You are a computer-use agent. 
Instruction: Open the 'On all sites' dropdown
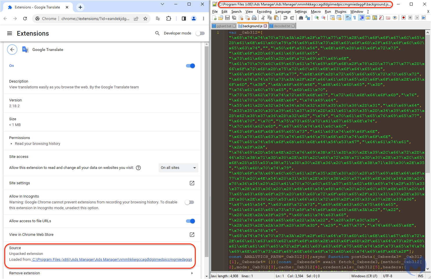coord(178,168)
